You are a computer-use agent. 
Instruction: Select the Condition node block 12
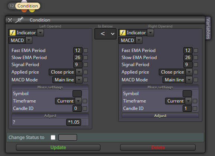click(x=24, y=6)
